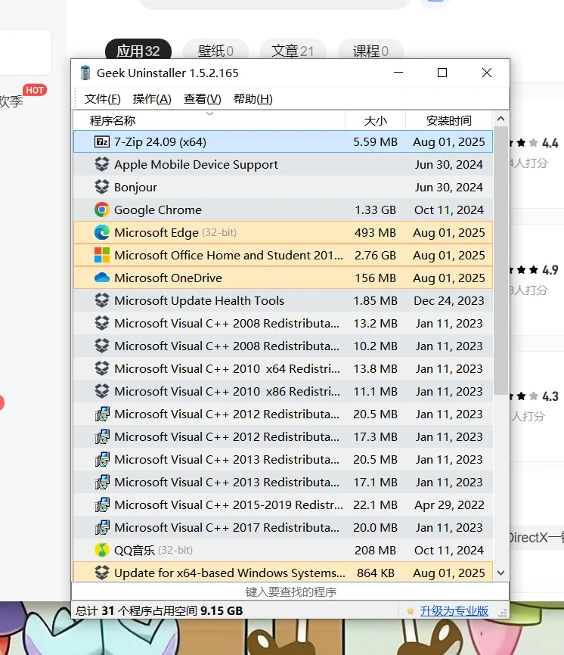The height and width of the screenshot is (655, 564).
Task: Select Visual C++ 2017 Redistributable entry
Action: (x=283, y=527)
